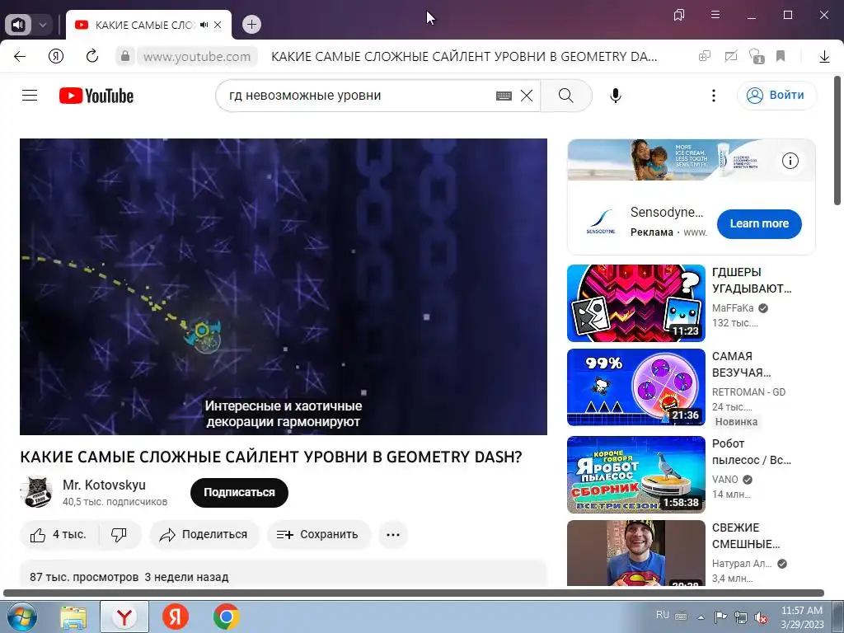The image size is (844, 633).
Task: Select the www.youtube.com address field
Action: 197,57
